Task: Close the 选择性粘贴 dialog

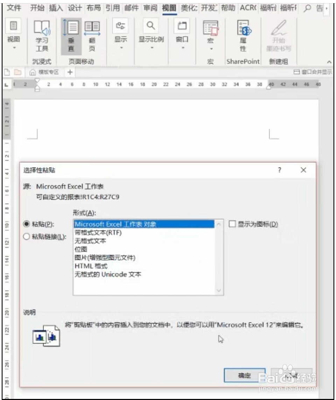Action: pyautogui.click(x=303, y=170)
